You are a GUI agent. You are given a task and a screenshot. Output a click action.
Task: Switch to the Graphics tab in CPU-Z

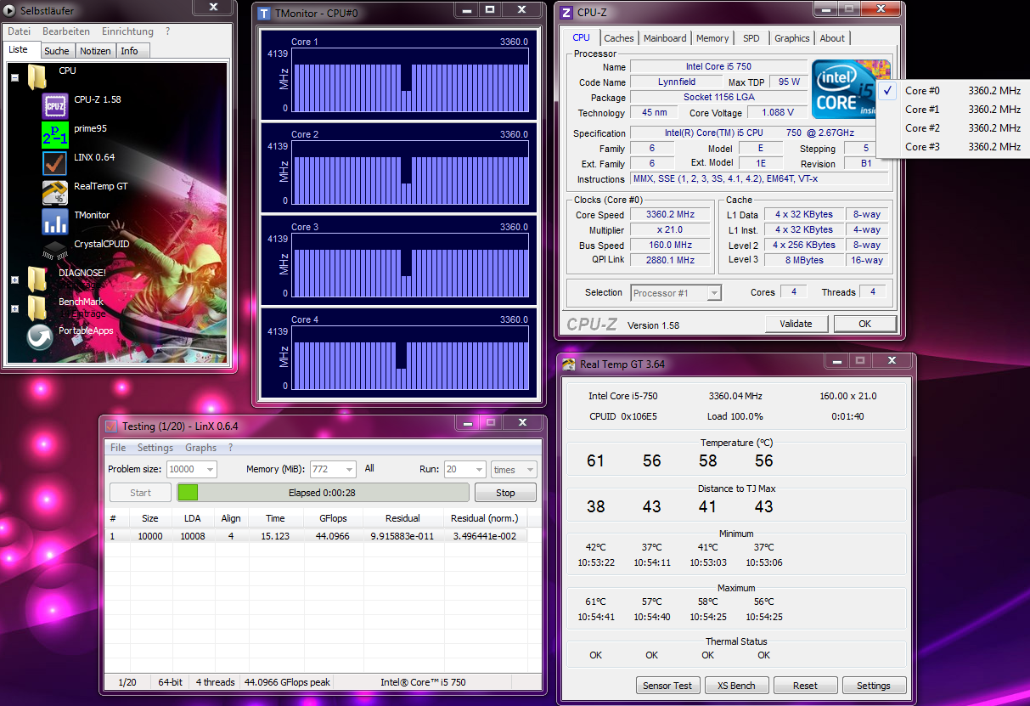(x=792, y=38)
